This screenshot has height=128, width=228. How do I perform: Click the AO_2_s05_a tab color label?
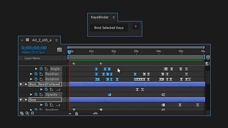pos(27,40)
